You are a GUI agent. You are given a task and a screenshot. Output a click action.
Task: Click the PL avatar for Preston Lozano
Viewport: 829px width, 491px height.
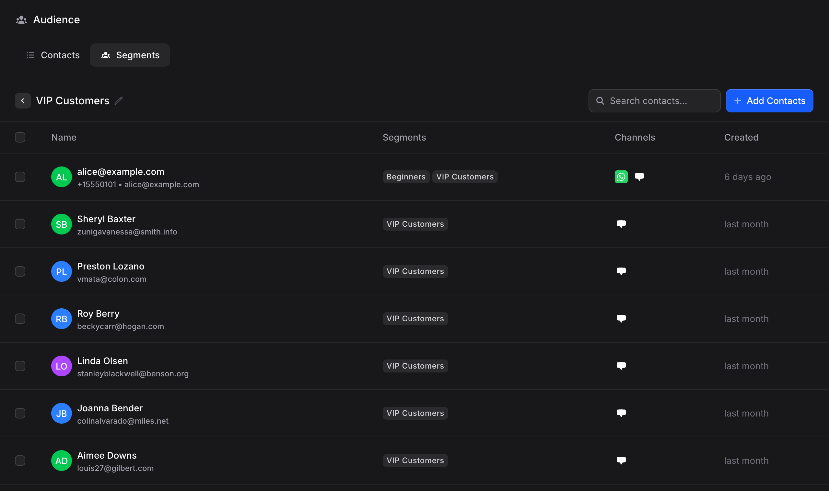[62, 271]
